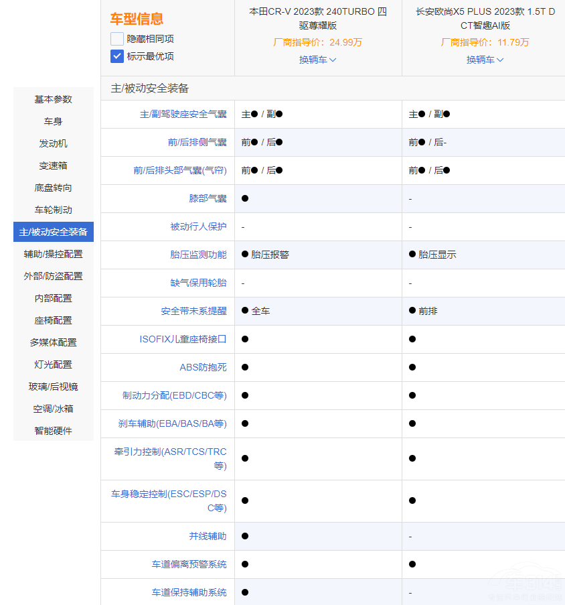565x605 pixels.
Task: Open the 膝部气囊 parameter link
Action: (208, 198)
